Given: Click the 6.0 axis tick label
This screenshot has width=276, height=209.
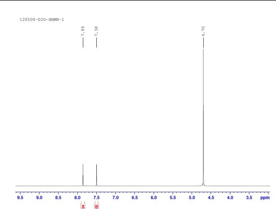Looking at the screenshot, I should tap(154, 198).
